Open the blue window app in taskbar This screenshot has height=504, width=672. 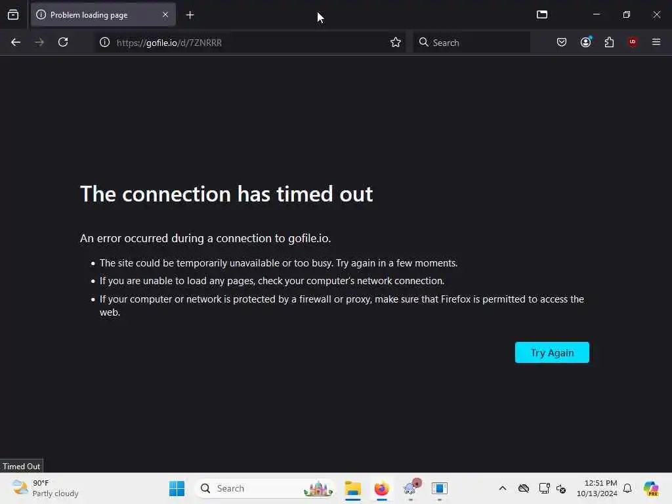click(x=440, y=488)
